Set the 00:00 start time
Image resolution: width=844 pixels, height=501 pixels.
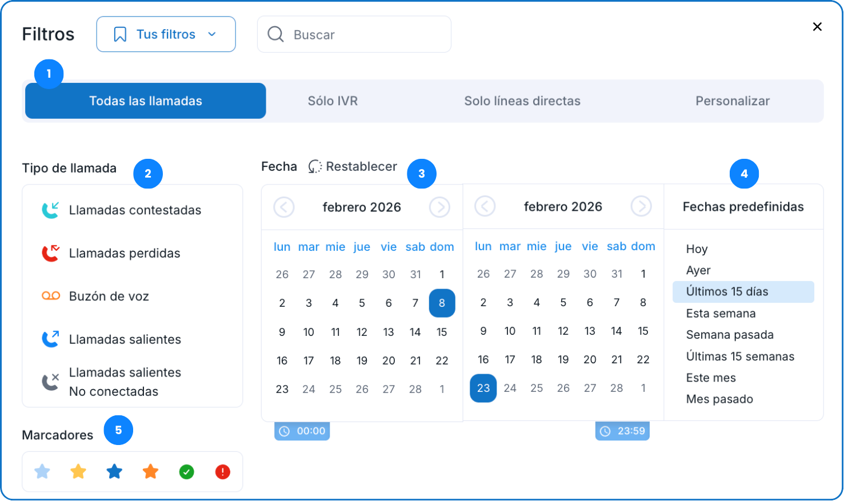click(x=302, y=431)
